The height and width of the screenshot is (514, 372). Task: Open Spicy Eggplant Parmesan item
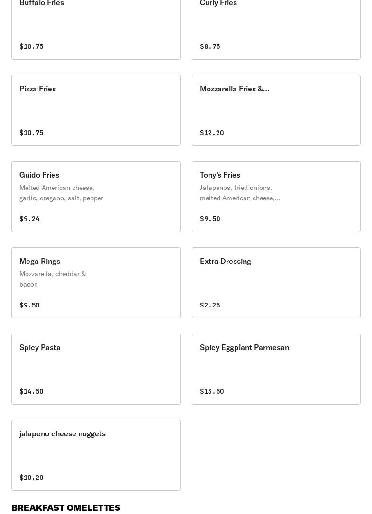pyautogui.click(x=276, y=369)
